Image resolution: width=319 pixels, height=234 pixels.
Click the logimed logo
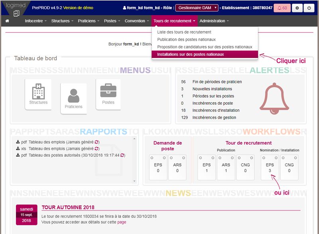click(16, 9)
